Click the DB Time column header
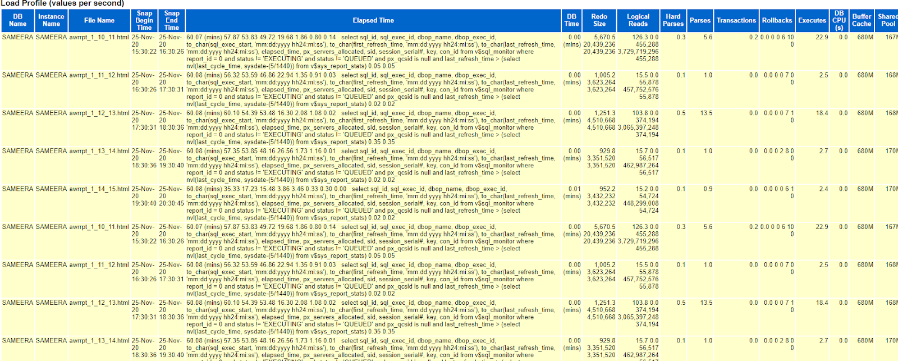Image resolution: width=898 pixels, height=361 pixels. [x=571, y=20]
